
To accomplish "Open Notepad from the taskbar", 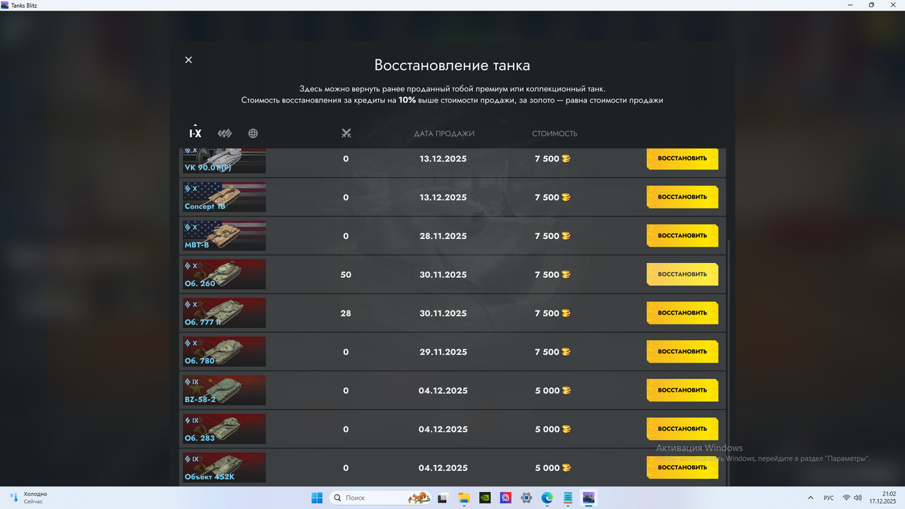I will click(568, 498).
